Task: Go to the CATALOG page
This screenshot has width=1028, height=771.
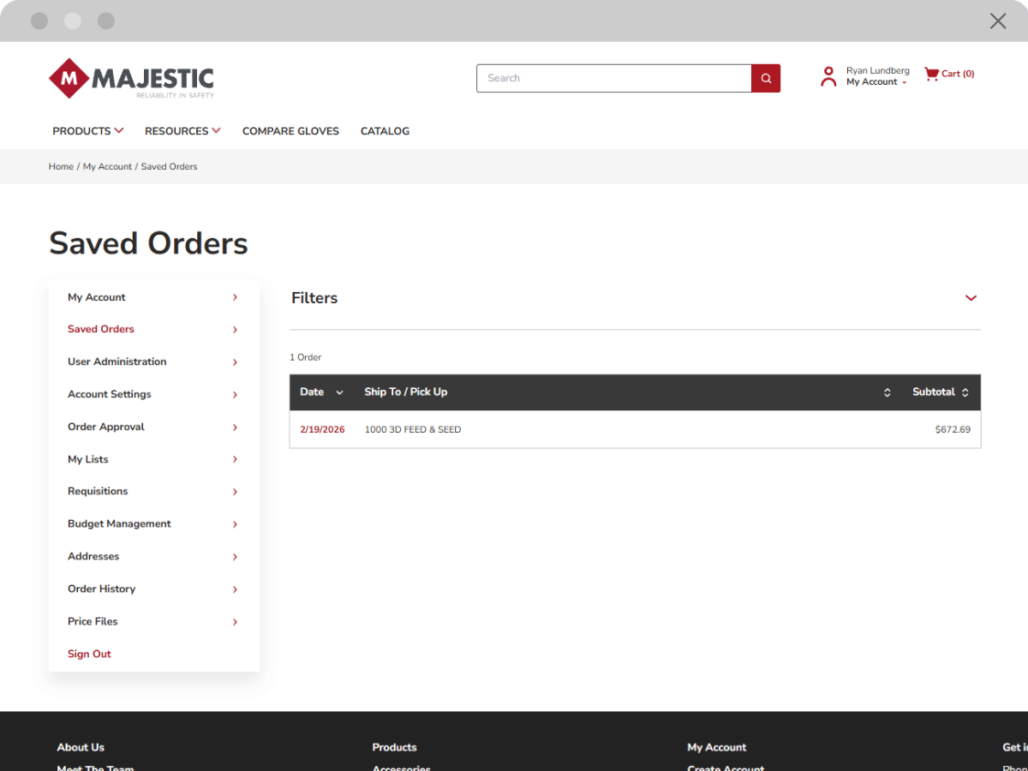Action: [385, 130]
